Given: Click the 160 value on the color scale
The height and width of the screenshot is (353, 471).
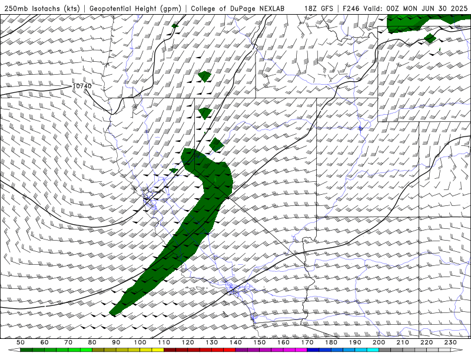Looking at the screenshot, I should [x=283, y=342].
